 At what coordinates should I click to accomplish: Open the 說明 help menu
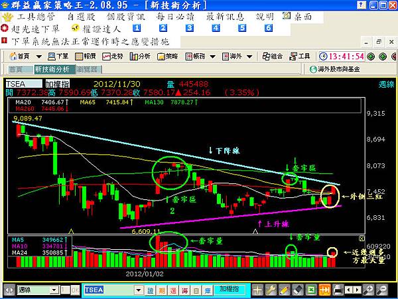[265, 17]
